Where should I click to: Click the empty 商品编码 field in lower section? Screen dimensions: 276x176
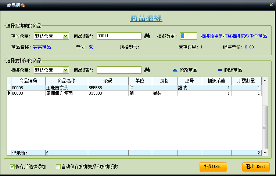point(119,70)
